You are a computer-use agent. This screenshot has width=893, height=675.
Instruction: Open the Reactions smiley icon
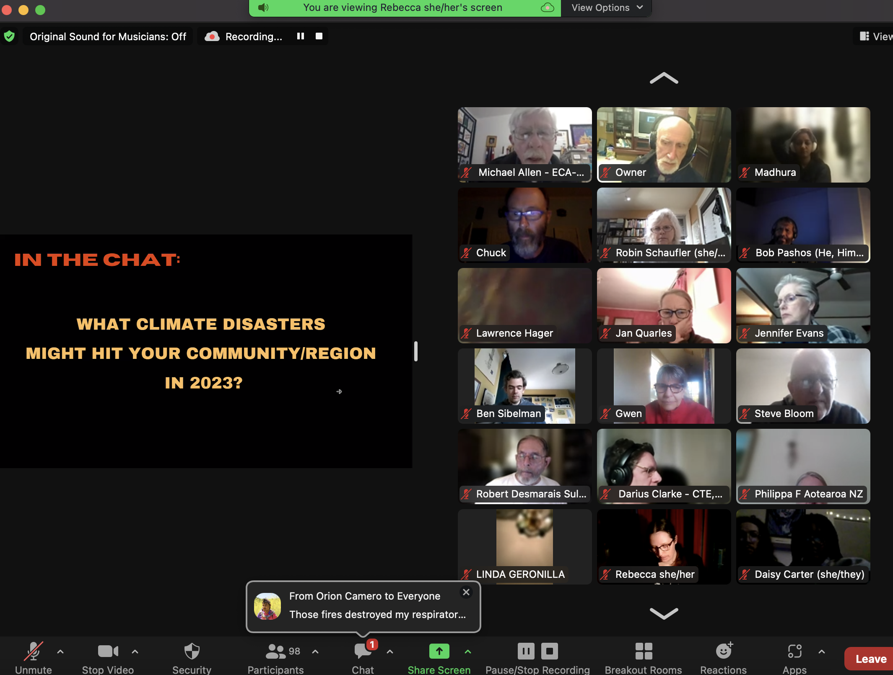click(724, 651)
